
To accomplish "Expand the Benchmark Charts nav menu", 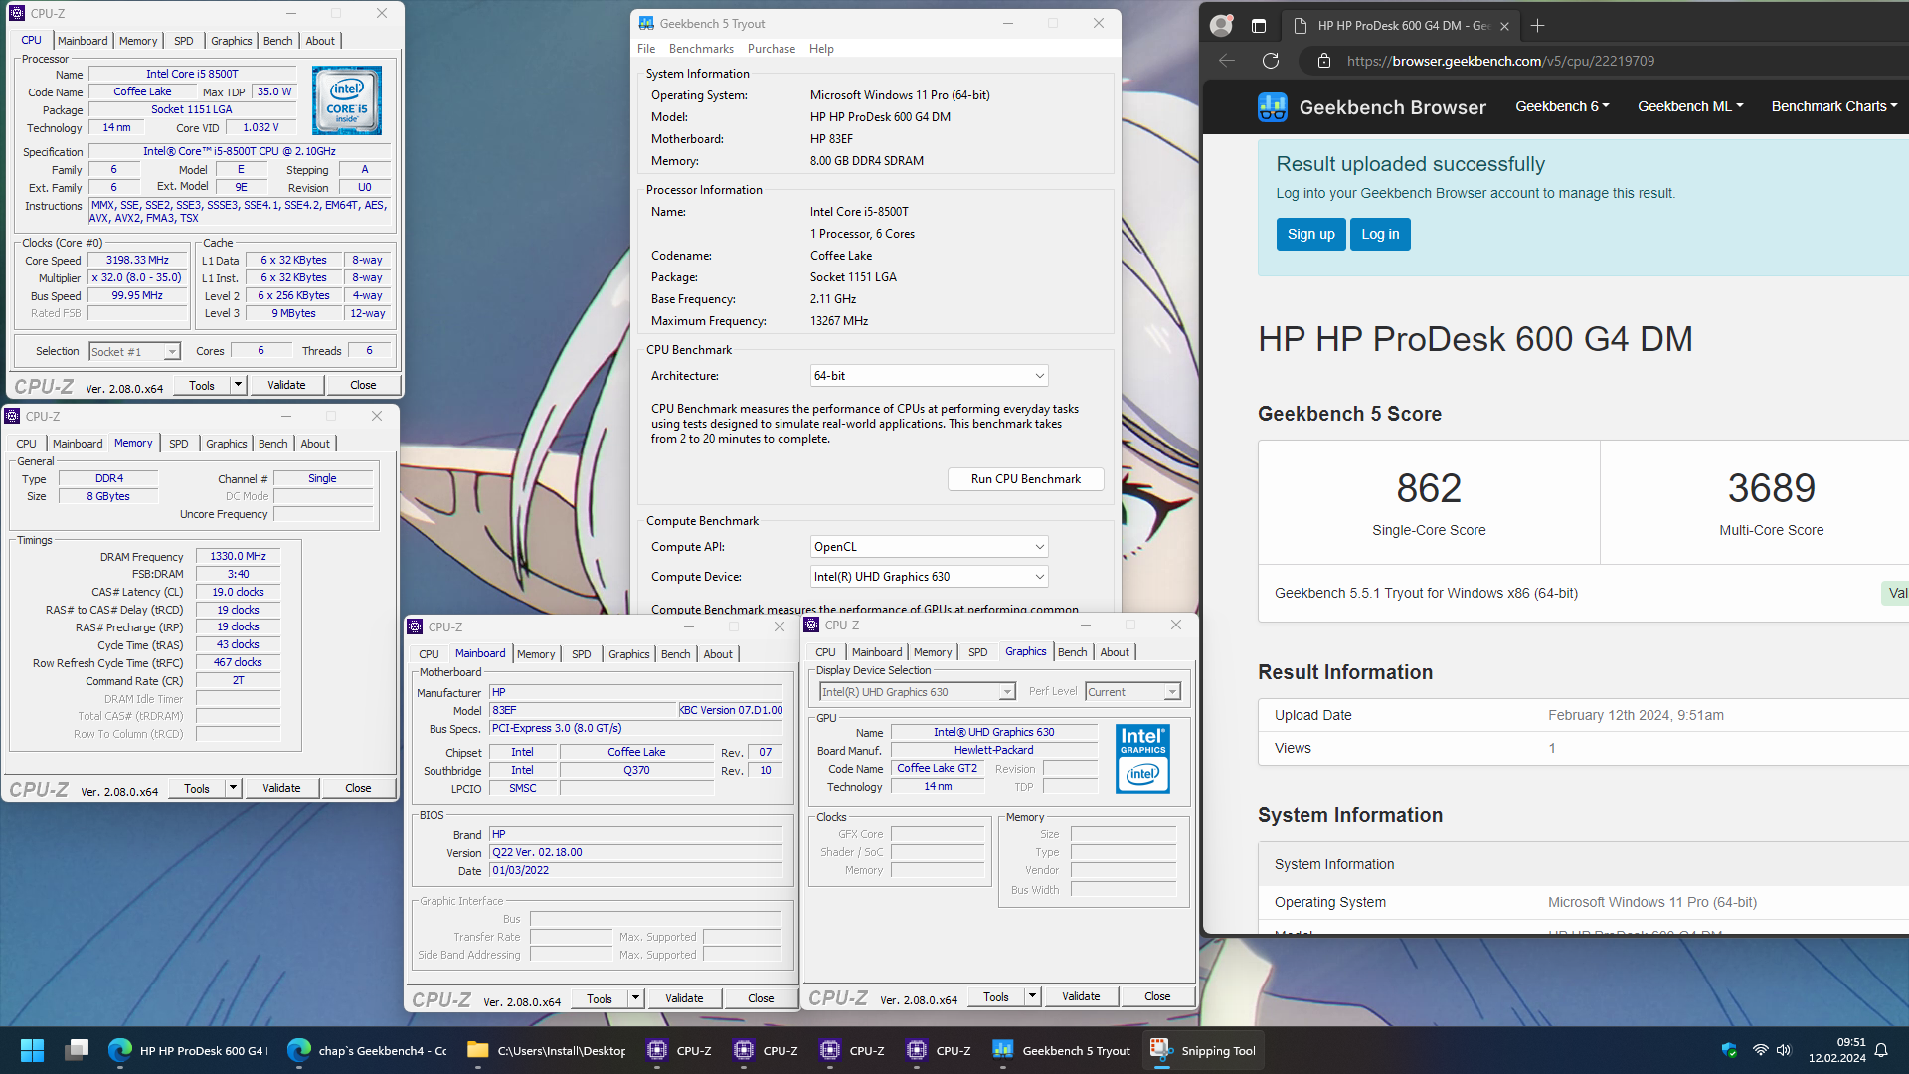I will pos(1834,106).
